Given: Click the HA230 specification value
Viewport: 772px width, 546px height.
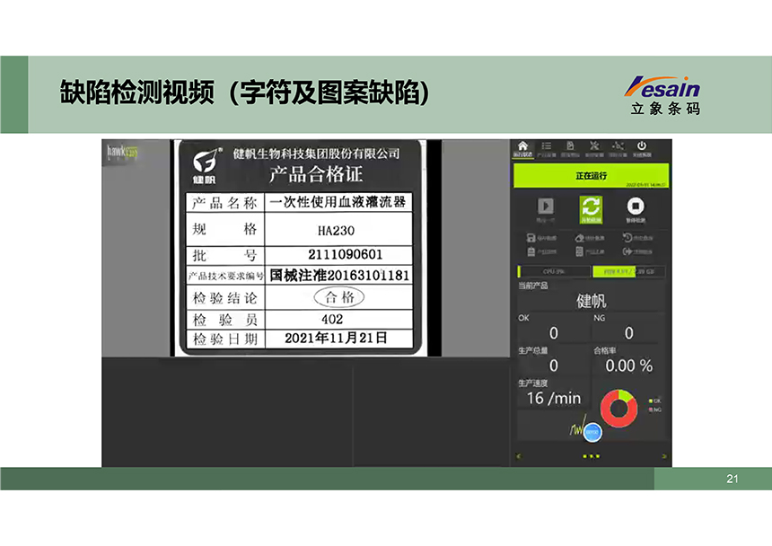Looking at the screenshot, I should (x=336, y=231).
